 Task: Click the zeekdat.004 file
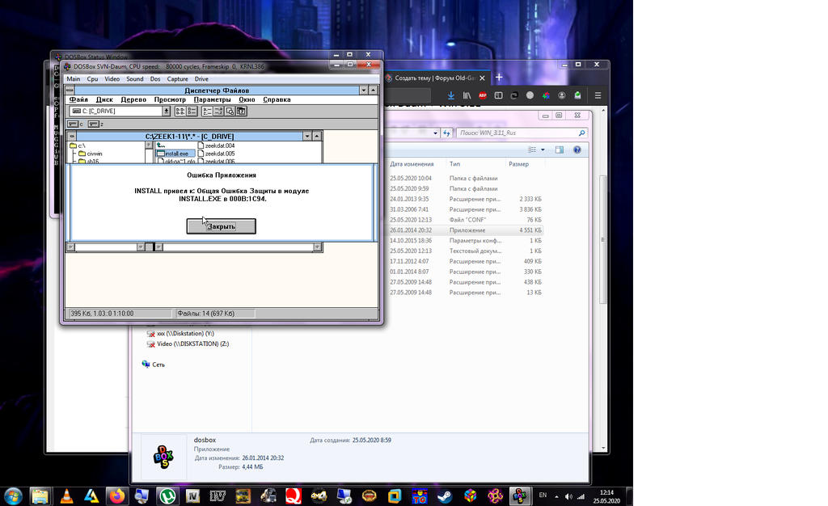[218, 145]
